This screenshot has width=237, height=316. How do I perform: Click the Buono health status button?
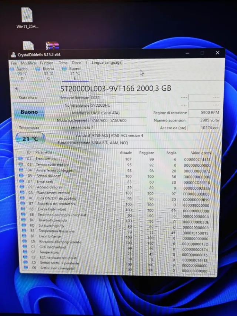click(x=29, y=112)
